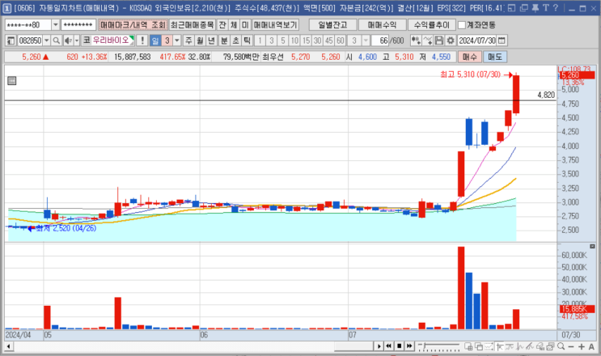Switch to tick 틱 period
601x356 pixels.
[248, 40]
